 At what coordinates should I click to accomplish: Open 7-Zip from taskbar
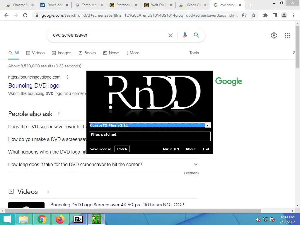(x=78, y=219)
